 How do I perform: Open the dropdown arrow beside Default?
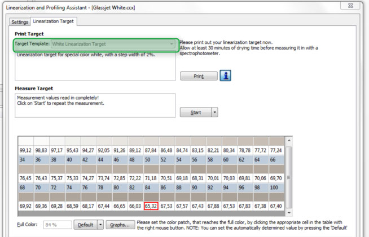click(x=101, y=225)
